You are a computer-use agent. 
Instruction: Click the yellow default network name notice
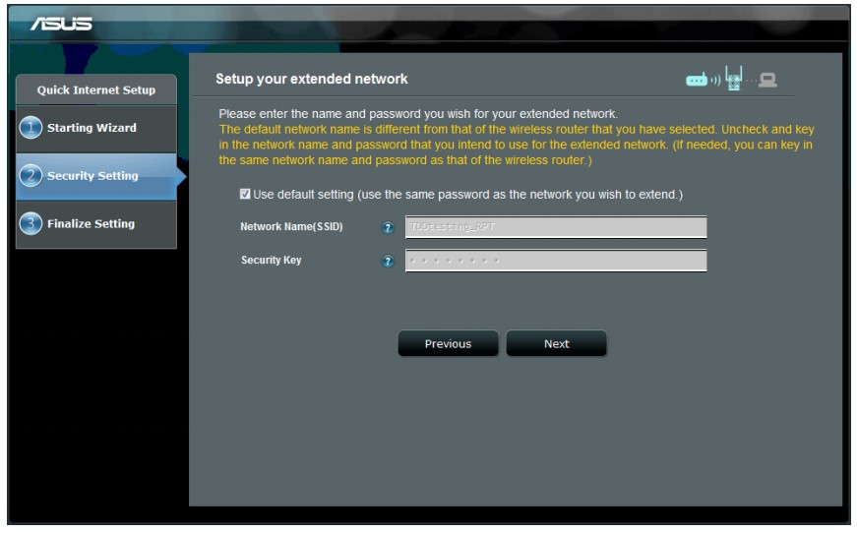pyautogui.click(x=517, y=145)
